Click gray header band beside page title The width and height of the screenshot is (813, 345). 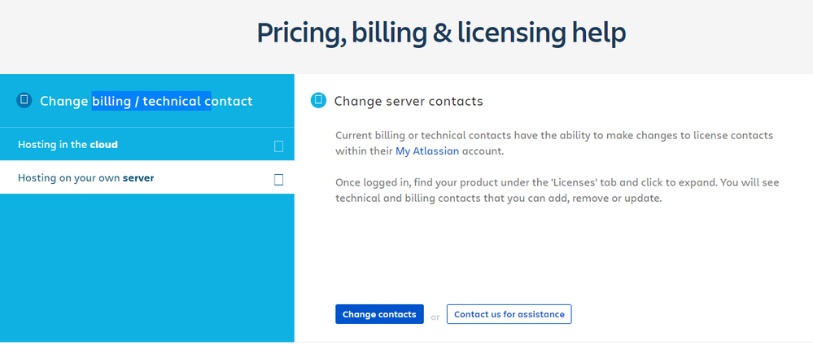tap(721, 37)
